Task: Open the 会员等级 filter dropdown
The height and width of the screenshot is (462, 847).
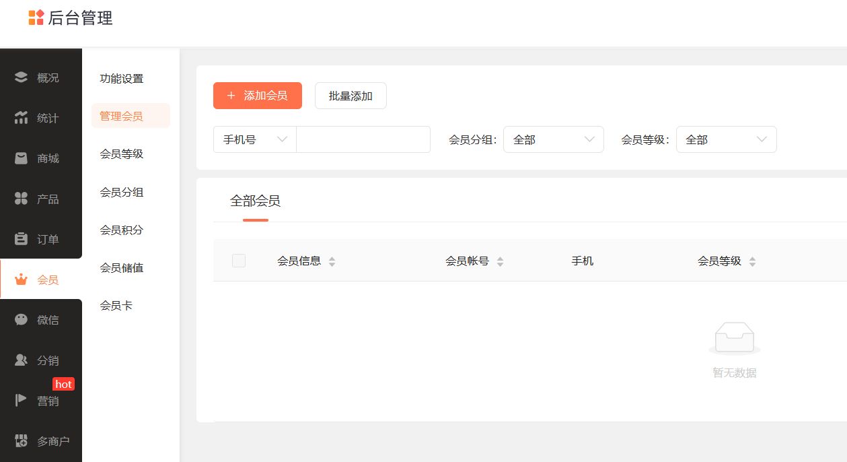Action: tap(726, 139)
